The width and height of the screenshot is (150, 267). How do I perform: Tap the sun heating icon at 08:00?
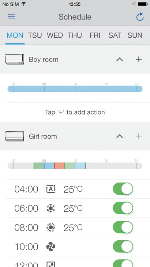pos(51,227)
